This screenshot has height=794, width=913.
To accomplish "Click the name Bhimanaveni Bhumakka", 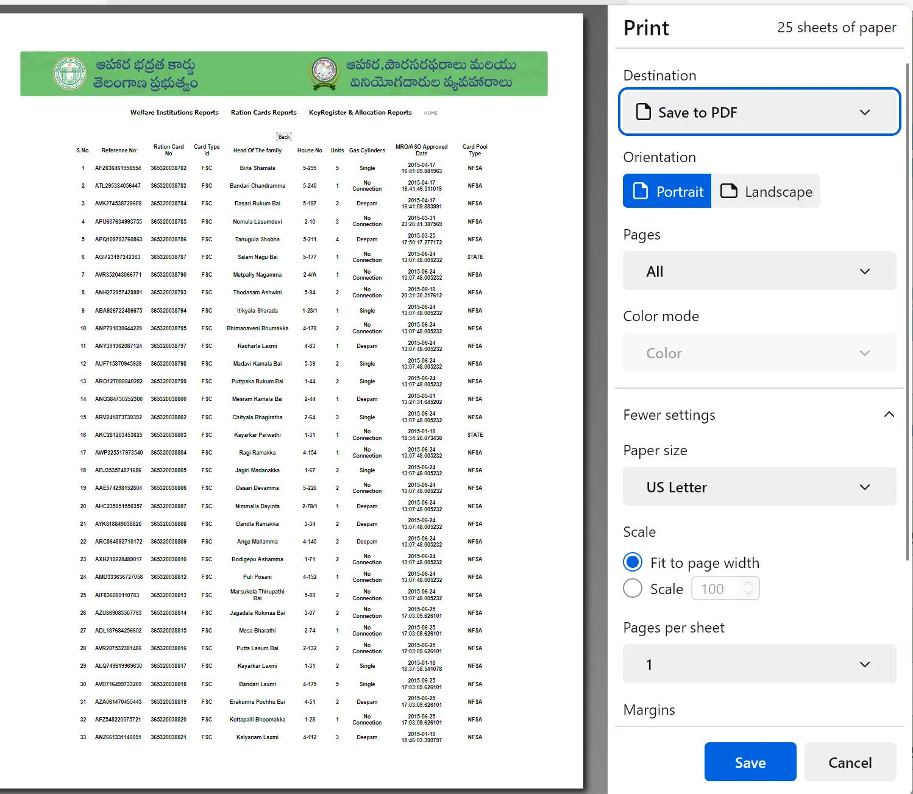I will 257,328.
